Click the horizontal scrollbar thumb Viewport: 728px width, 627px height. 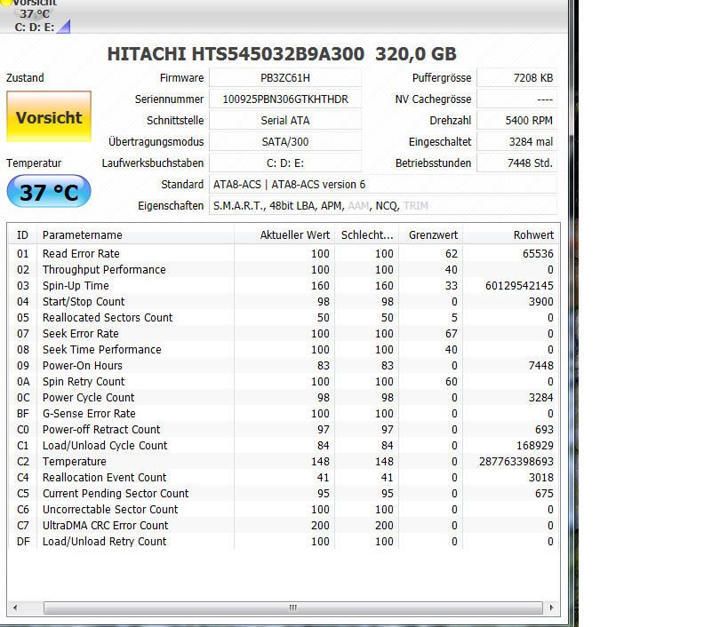pos(293,607)
